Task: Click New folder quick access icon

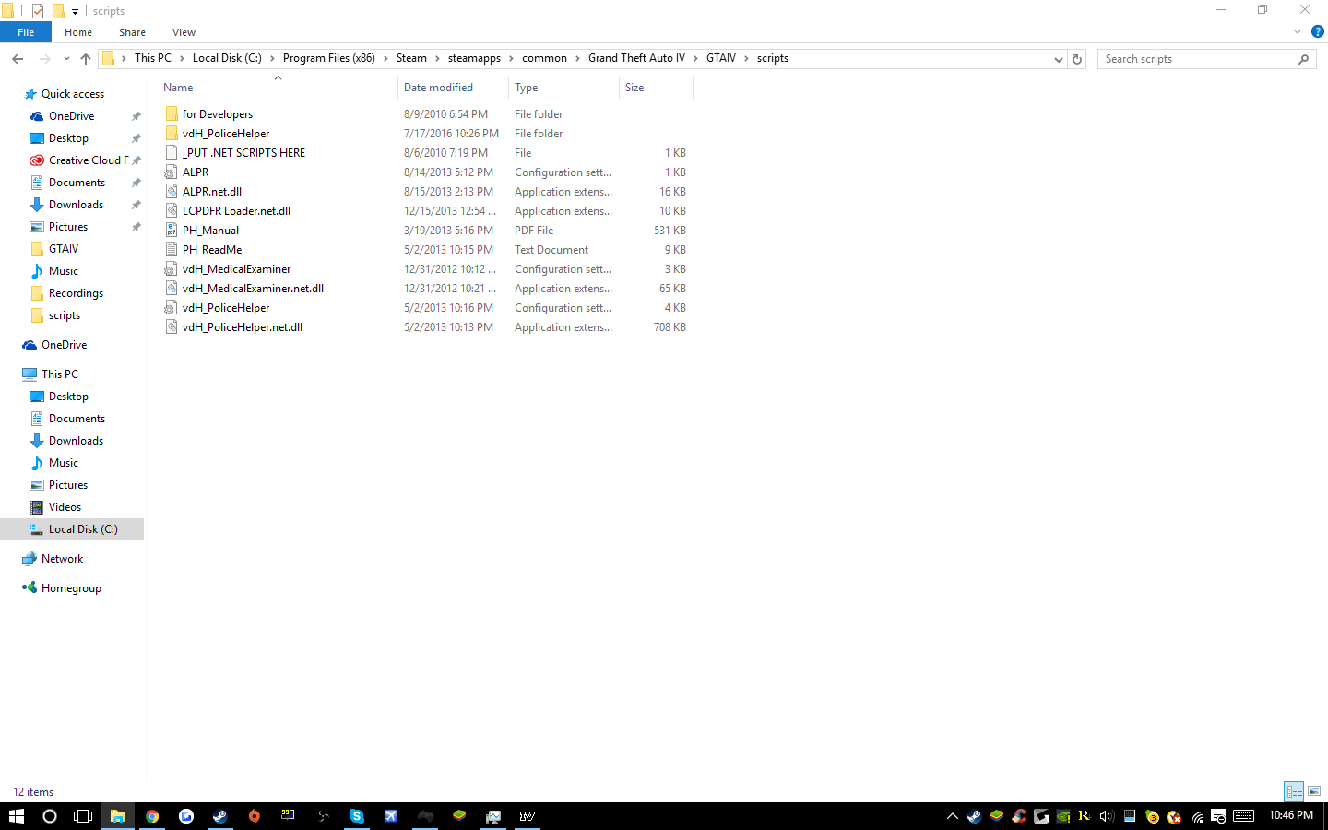Action: pos(57,11)
